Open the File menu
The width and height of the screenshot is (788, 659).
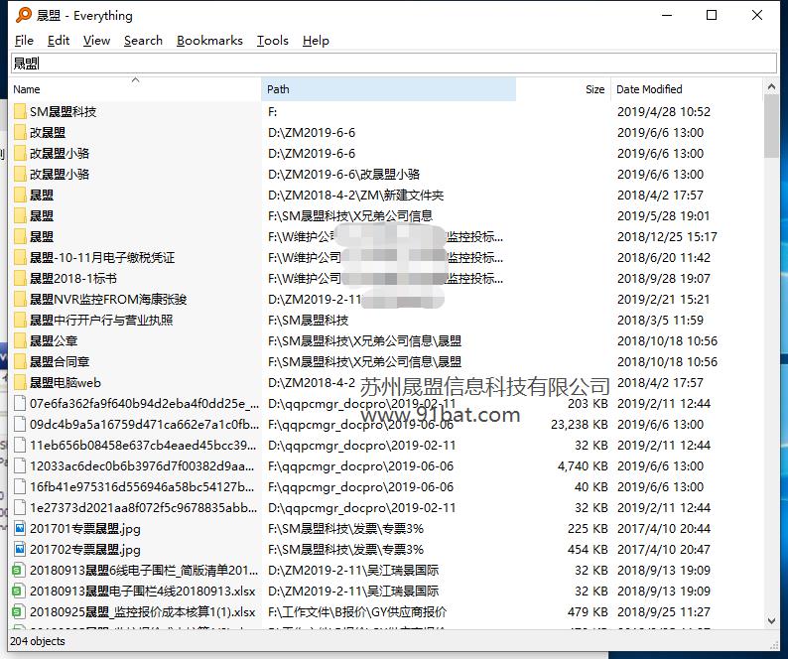pyautogui.click(x=24, y=41)
